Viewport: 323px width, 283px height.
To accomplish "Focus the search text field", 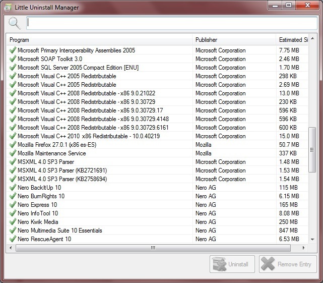I will (172, 23).
